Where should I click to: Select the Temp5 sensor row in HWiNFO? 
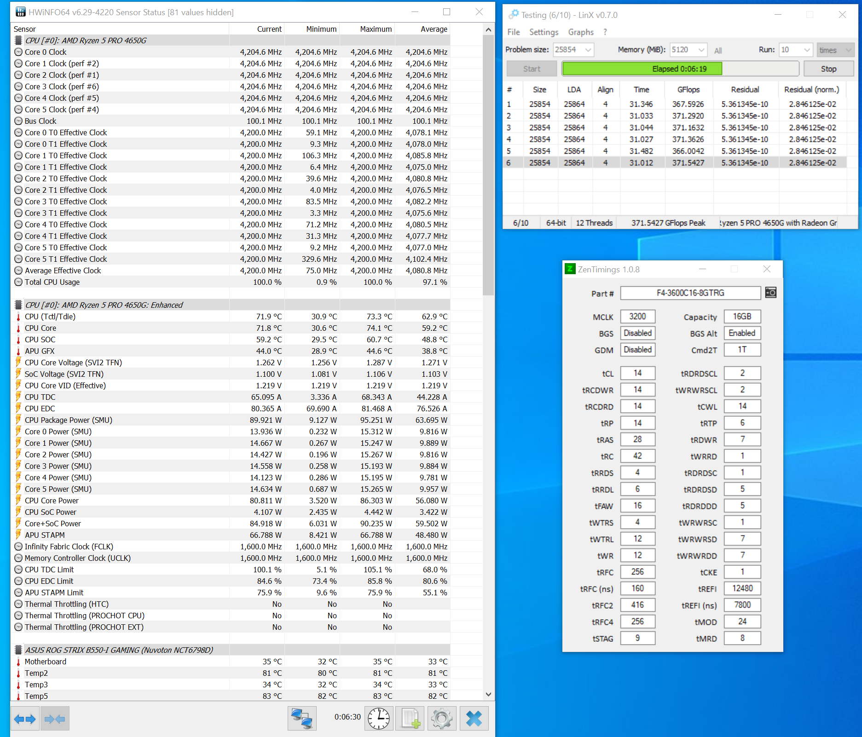point(230,696)
